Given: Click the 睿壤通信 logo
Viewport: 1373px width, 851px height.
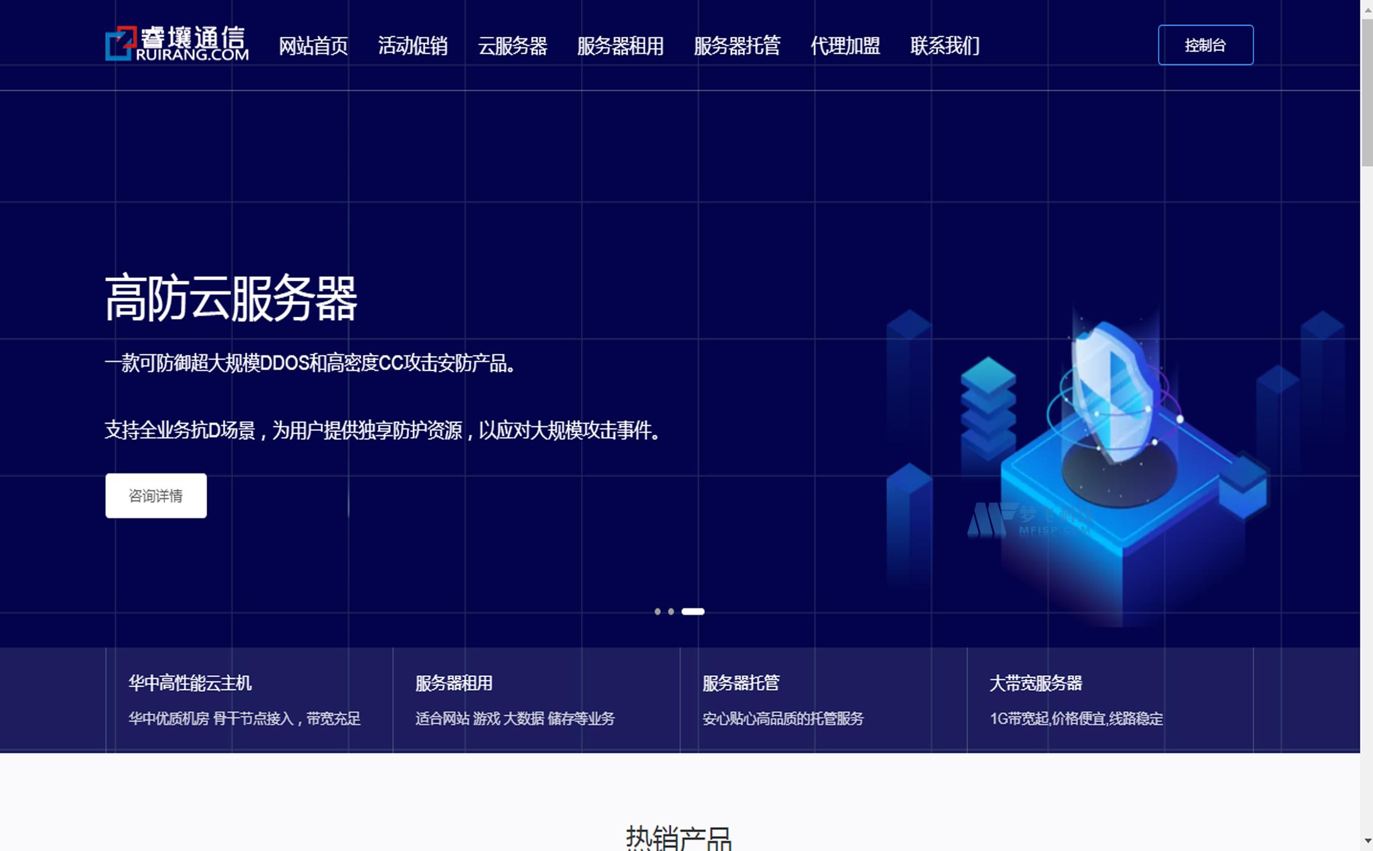Looking at the screenshot, I should tap(178, 44).
